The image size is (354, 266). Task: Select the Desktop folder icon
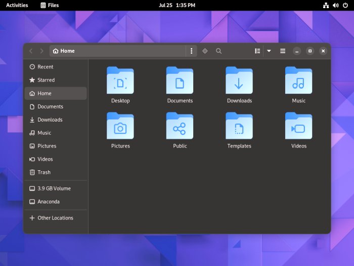tap(120, 81)
